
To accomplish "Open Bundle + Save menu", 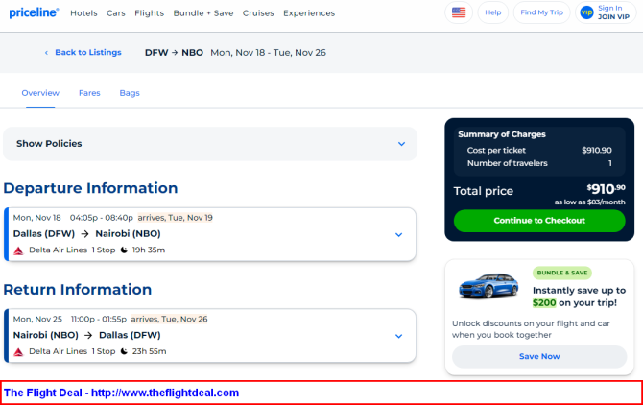I will click(203, 13).
